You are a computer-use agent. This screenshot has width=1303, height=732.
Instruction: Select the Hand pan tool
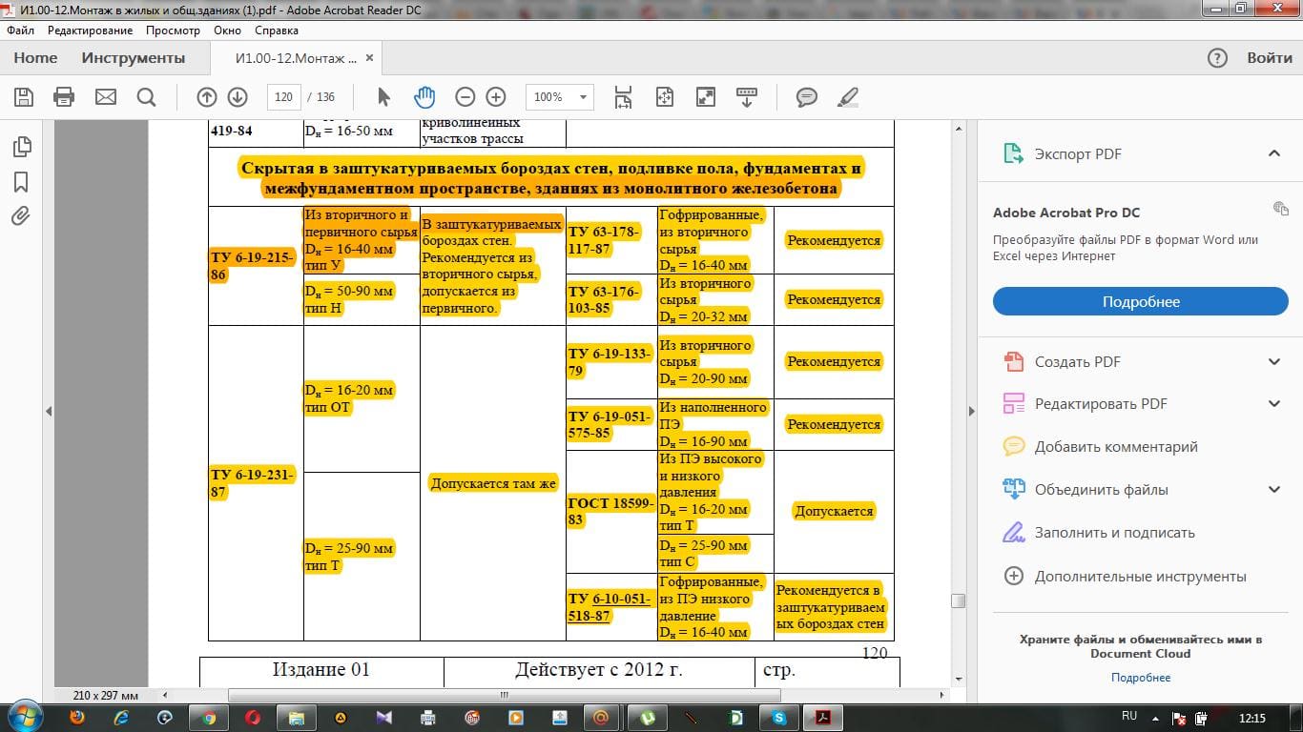tap(424, 97)
